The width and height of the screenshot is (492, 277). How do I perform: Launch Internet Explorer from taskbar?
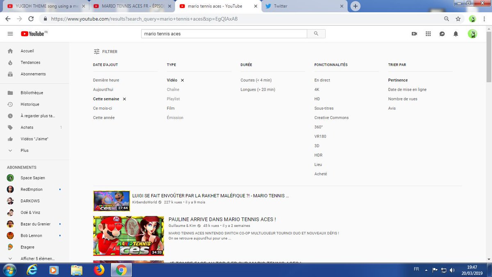click(32, 270)
